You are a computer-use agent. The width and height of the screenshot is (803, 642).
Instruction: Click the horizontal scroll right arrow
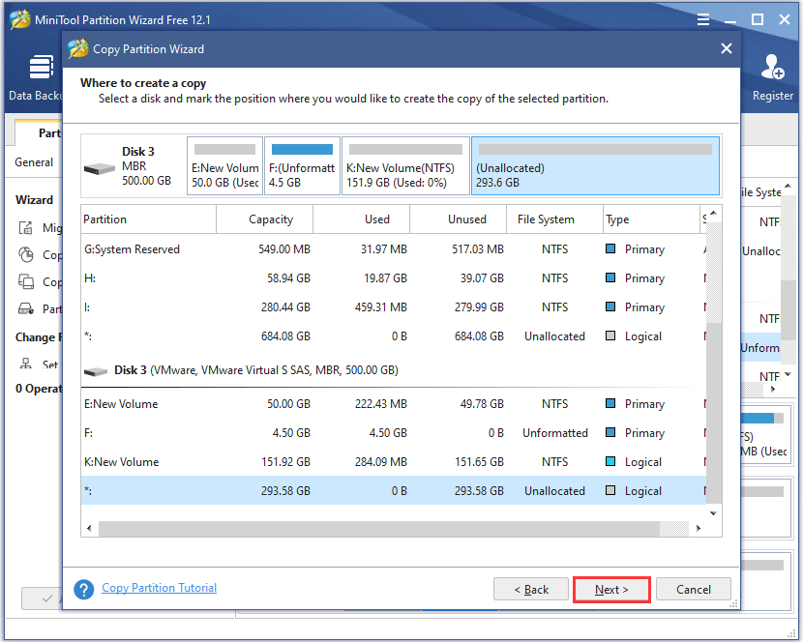[x=698, y=528]
